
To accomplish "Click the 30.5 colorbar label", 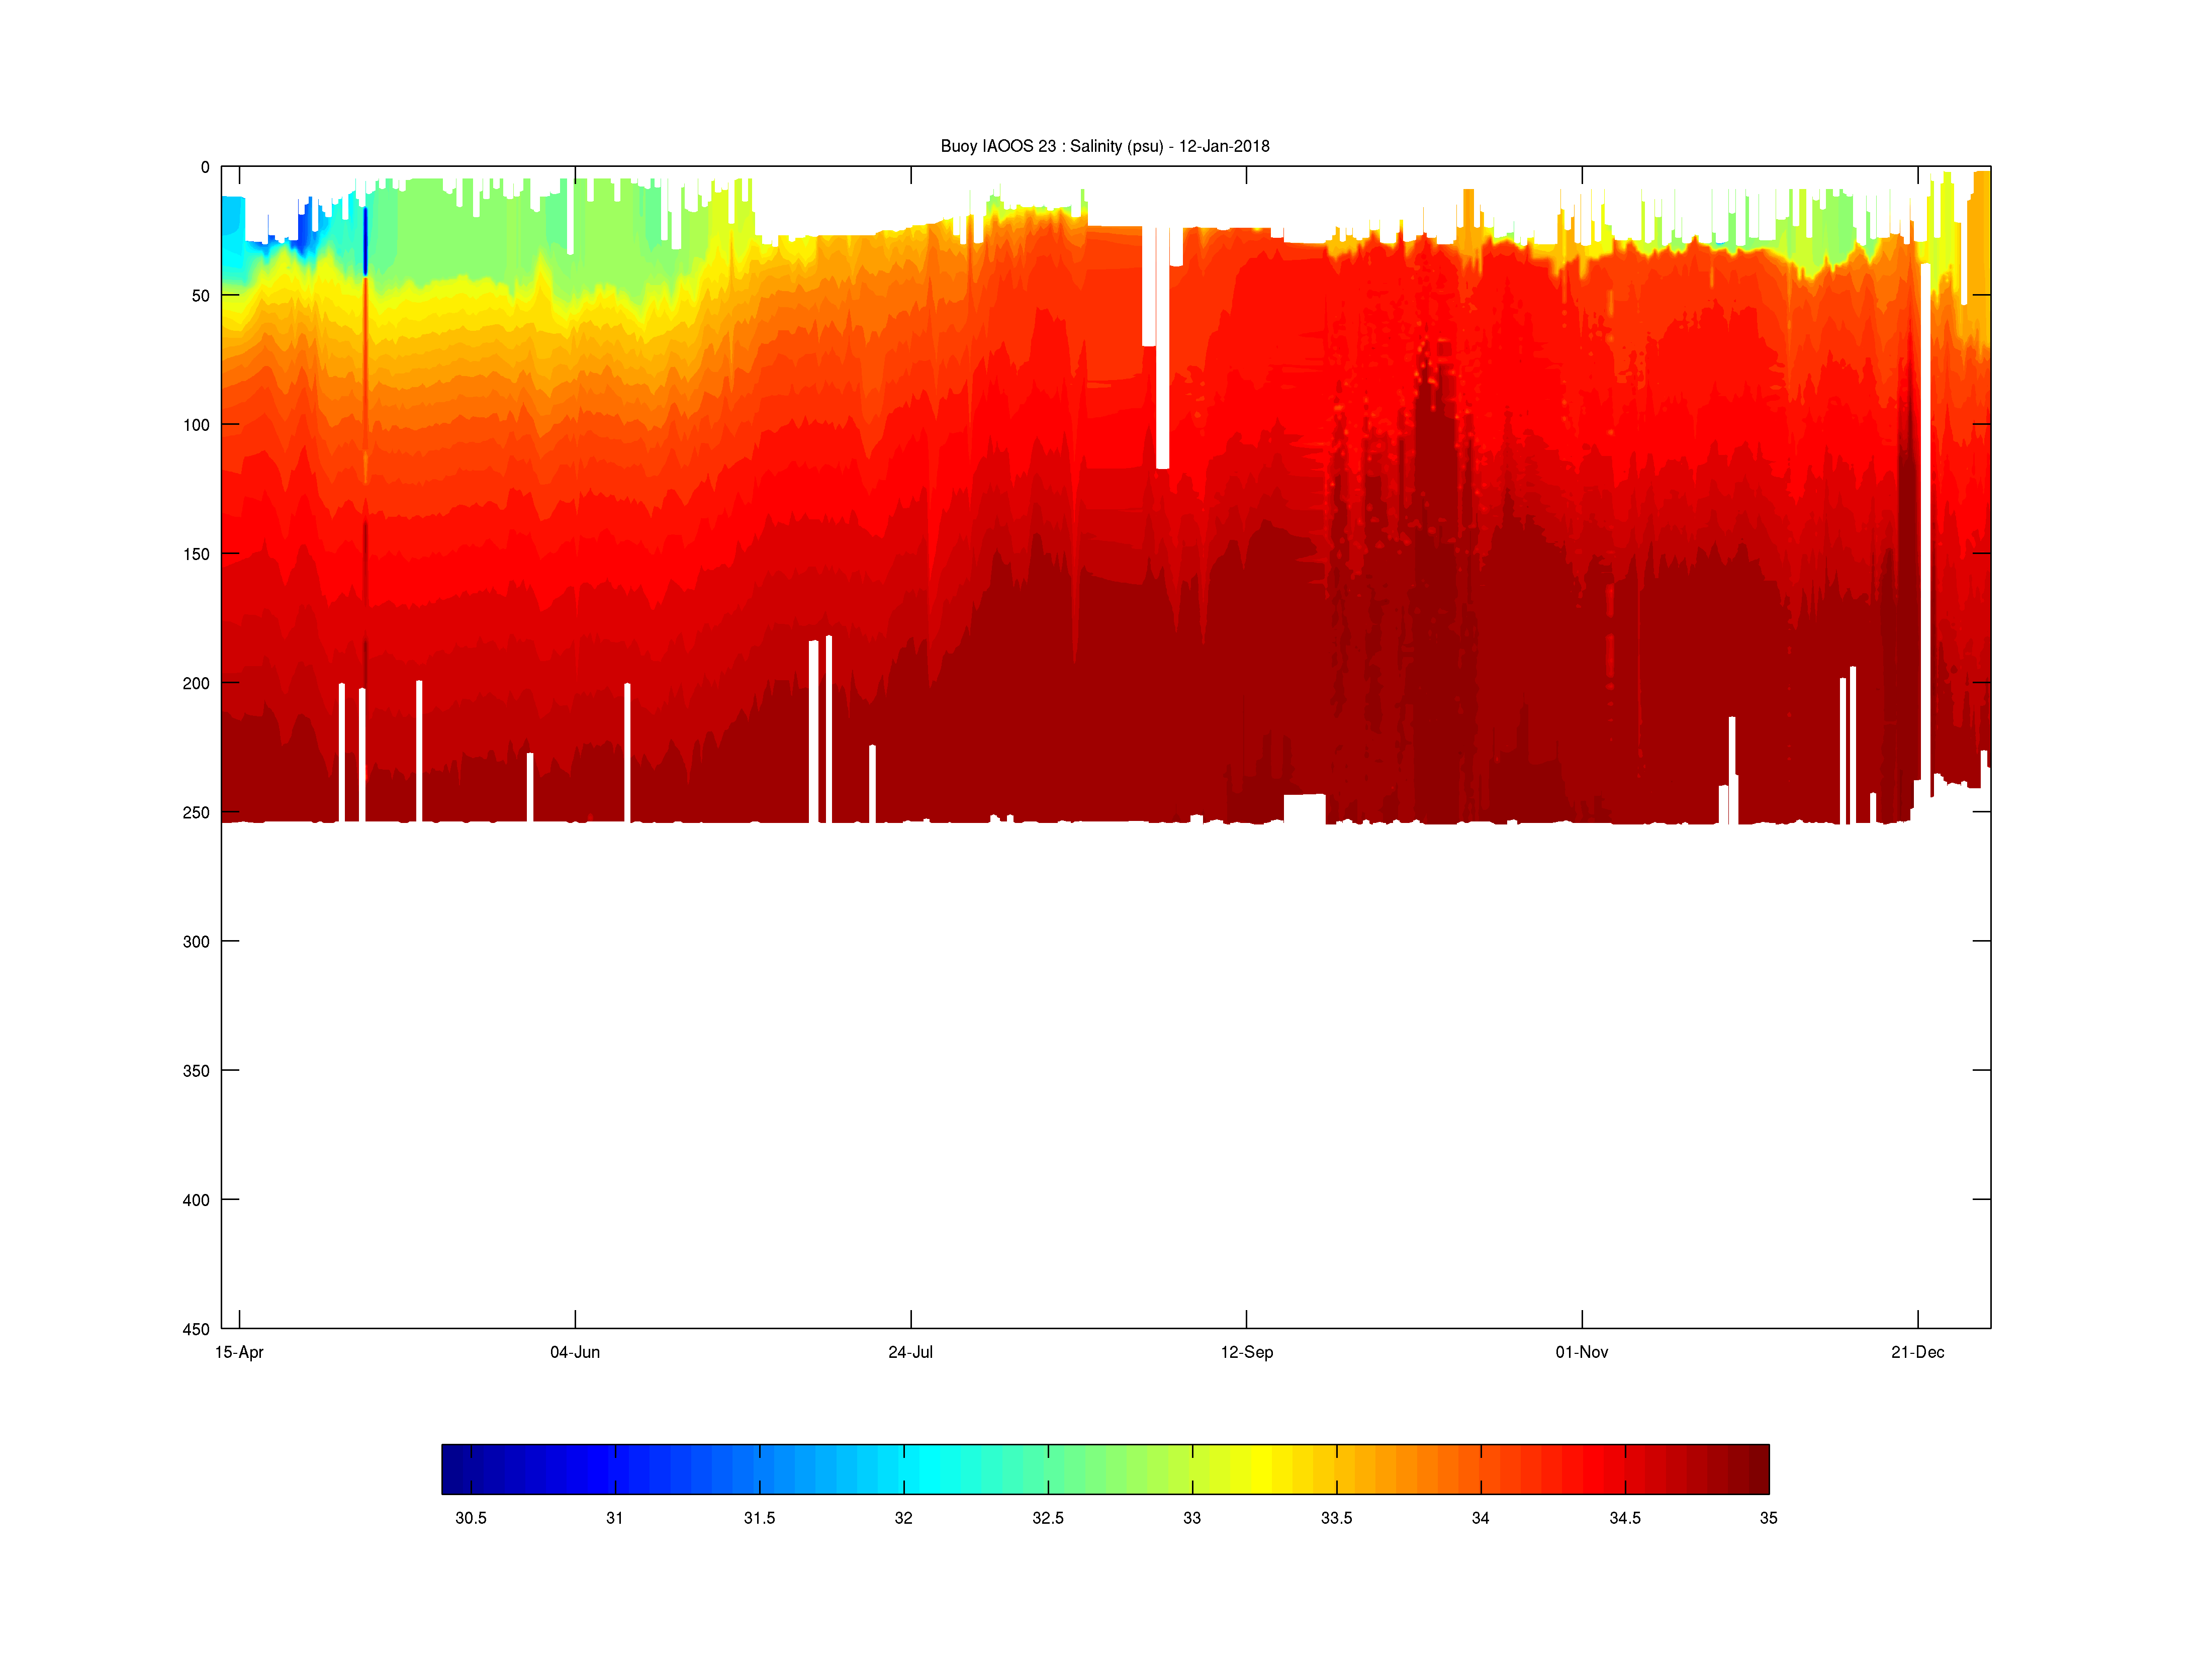I will (470, 1518).
